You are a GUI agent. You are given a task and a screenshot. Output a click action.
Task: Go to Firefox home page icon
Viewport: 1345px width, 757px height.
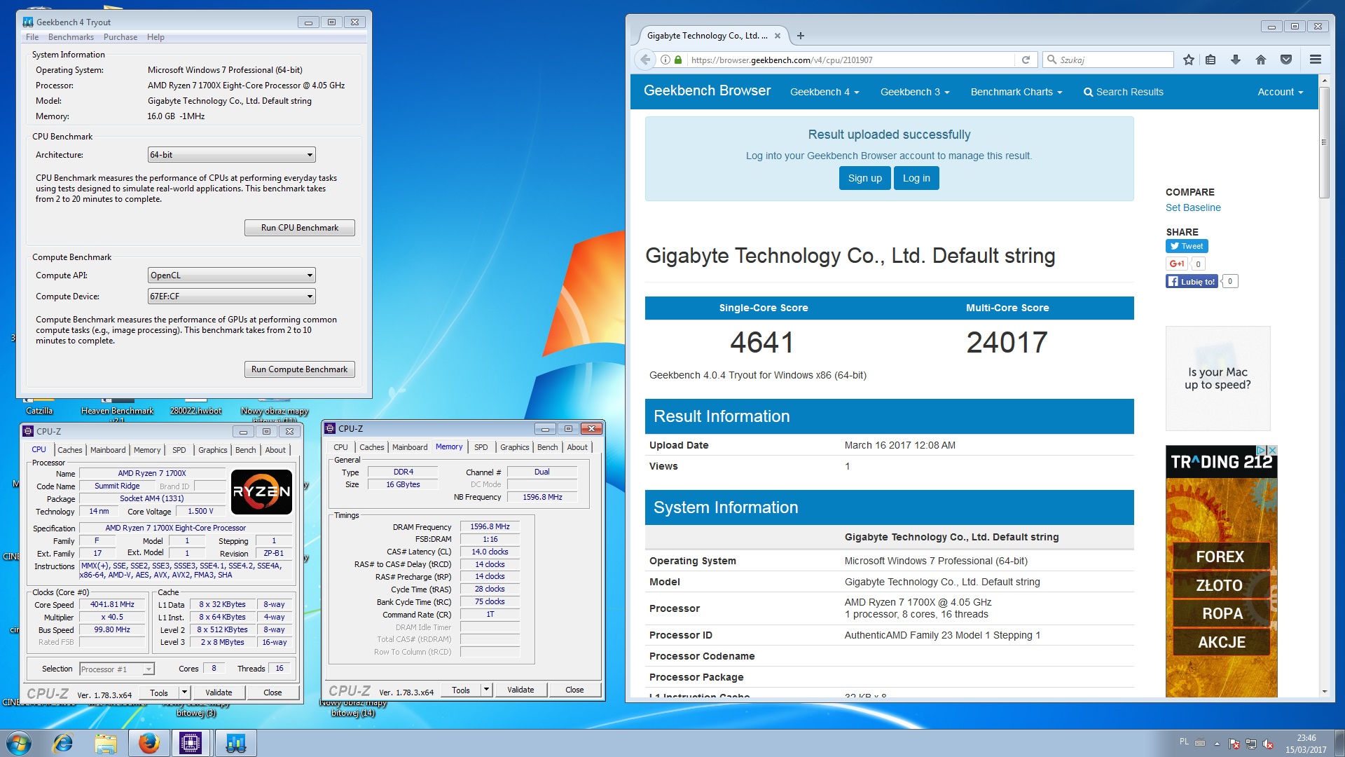(1261, 60)
